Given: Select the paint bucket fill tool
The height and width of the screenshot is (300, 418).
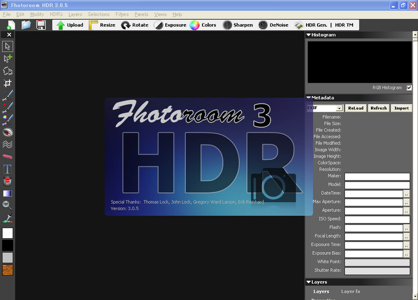Looking at the screenshot, I should (7, 181).
